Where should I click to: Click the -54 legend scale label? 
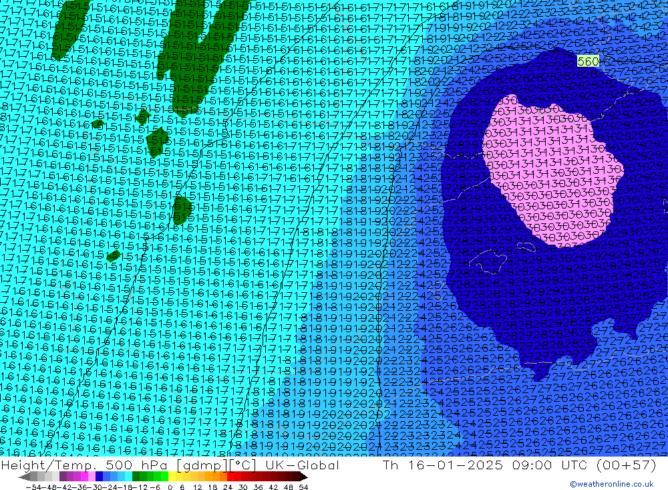pos(33,487)
